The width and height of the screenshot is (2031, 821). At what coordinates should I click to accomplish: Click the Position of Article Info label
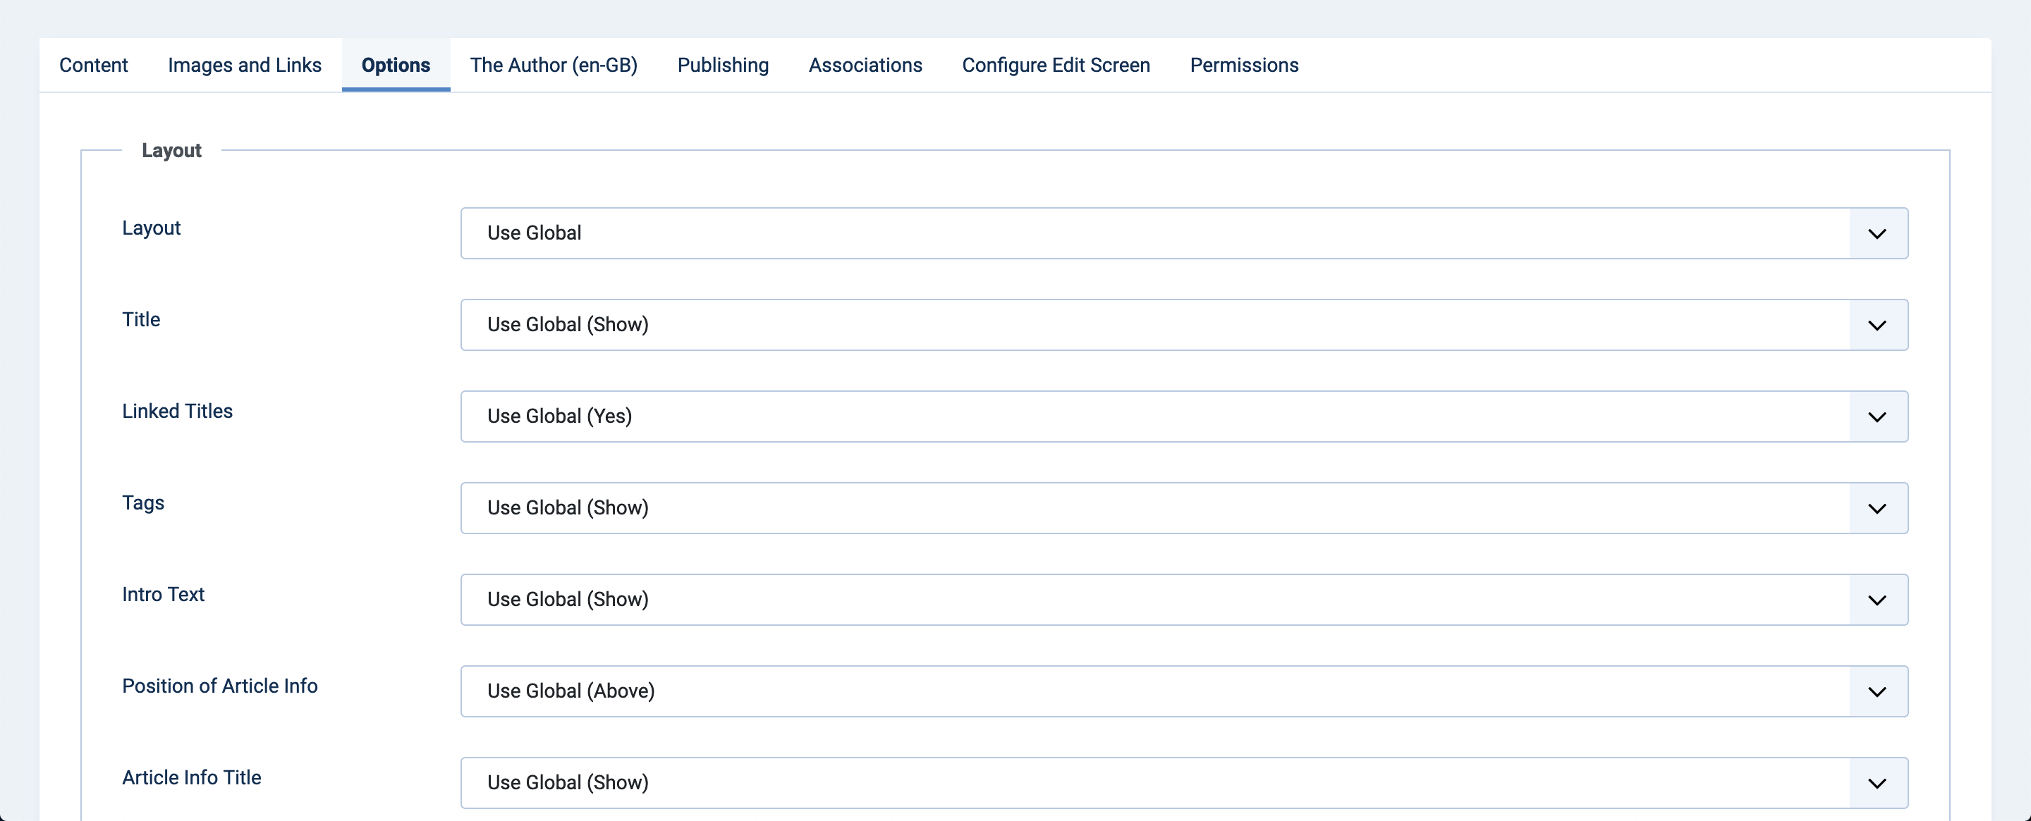click(x=220, y=686)
